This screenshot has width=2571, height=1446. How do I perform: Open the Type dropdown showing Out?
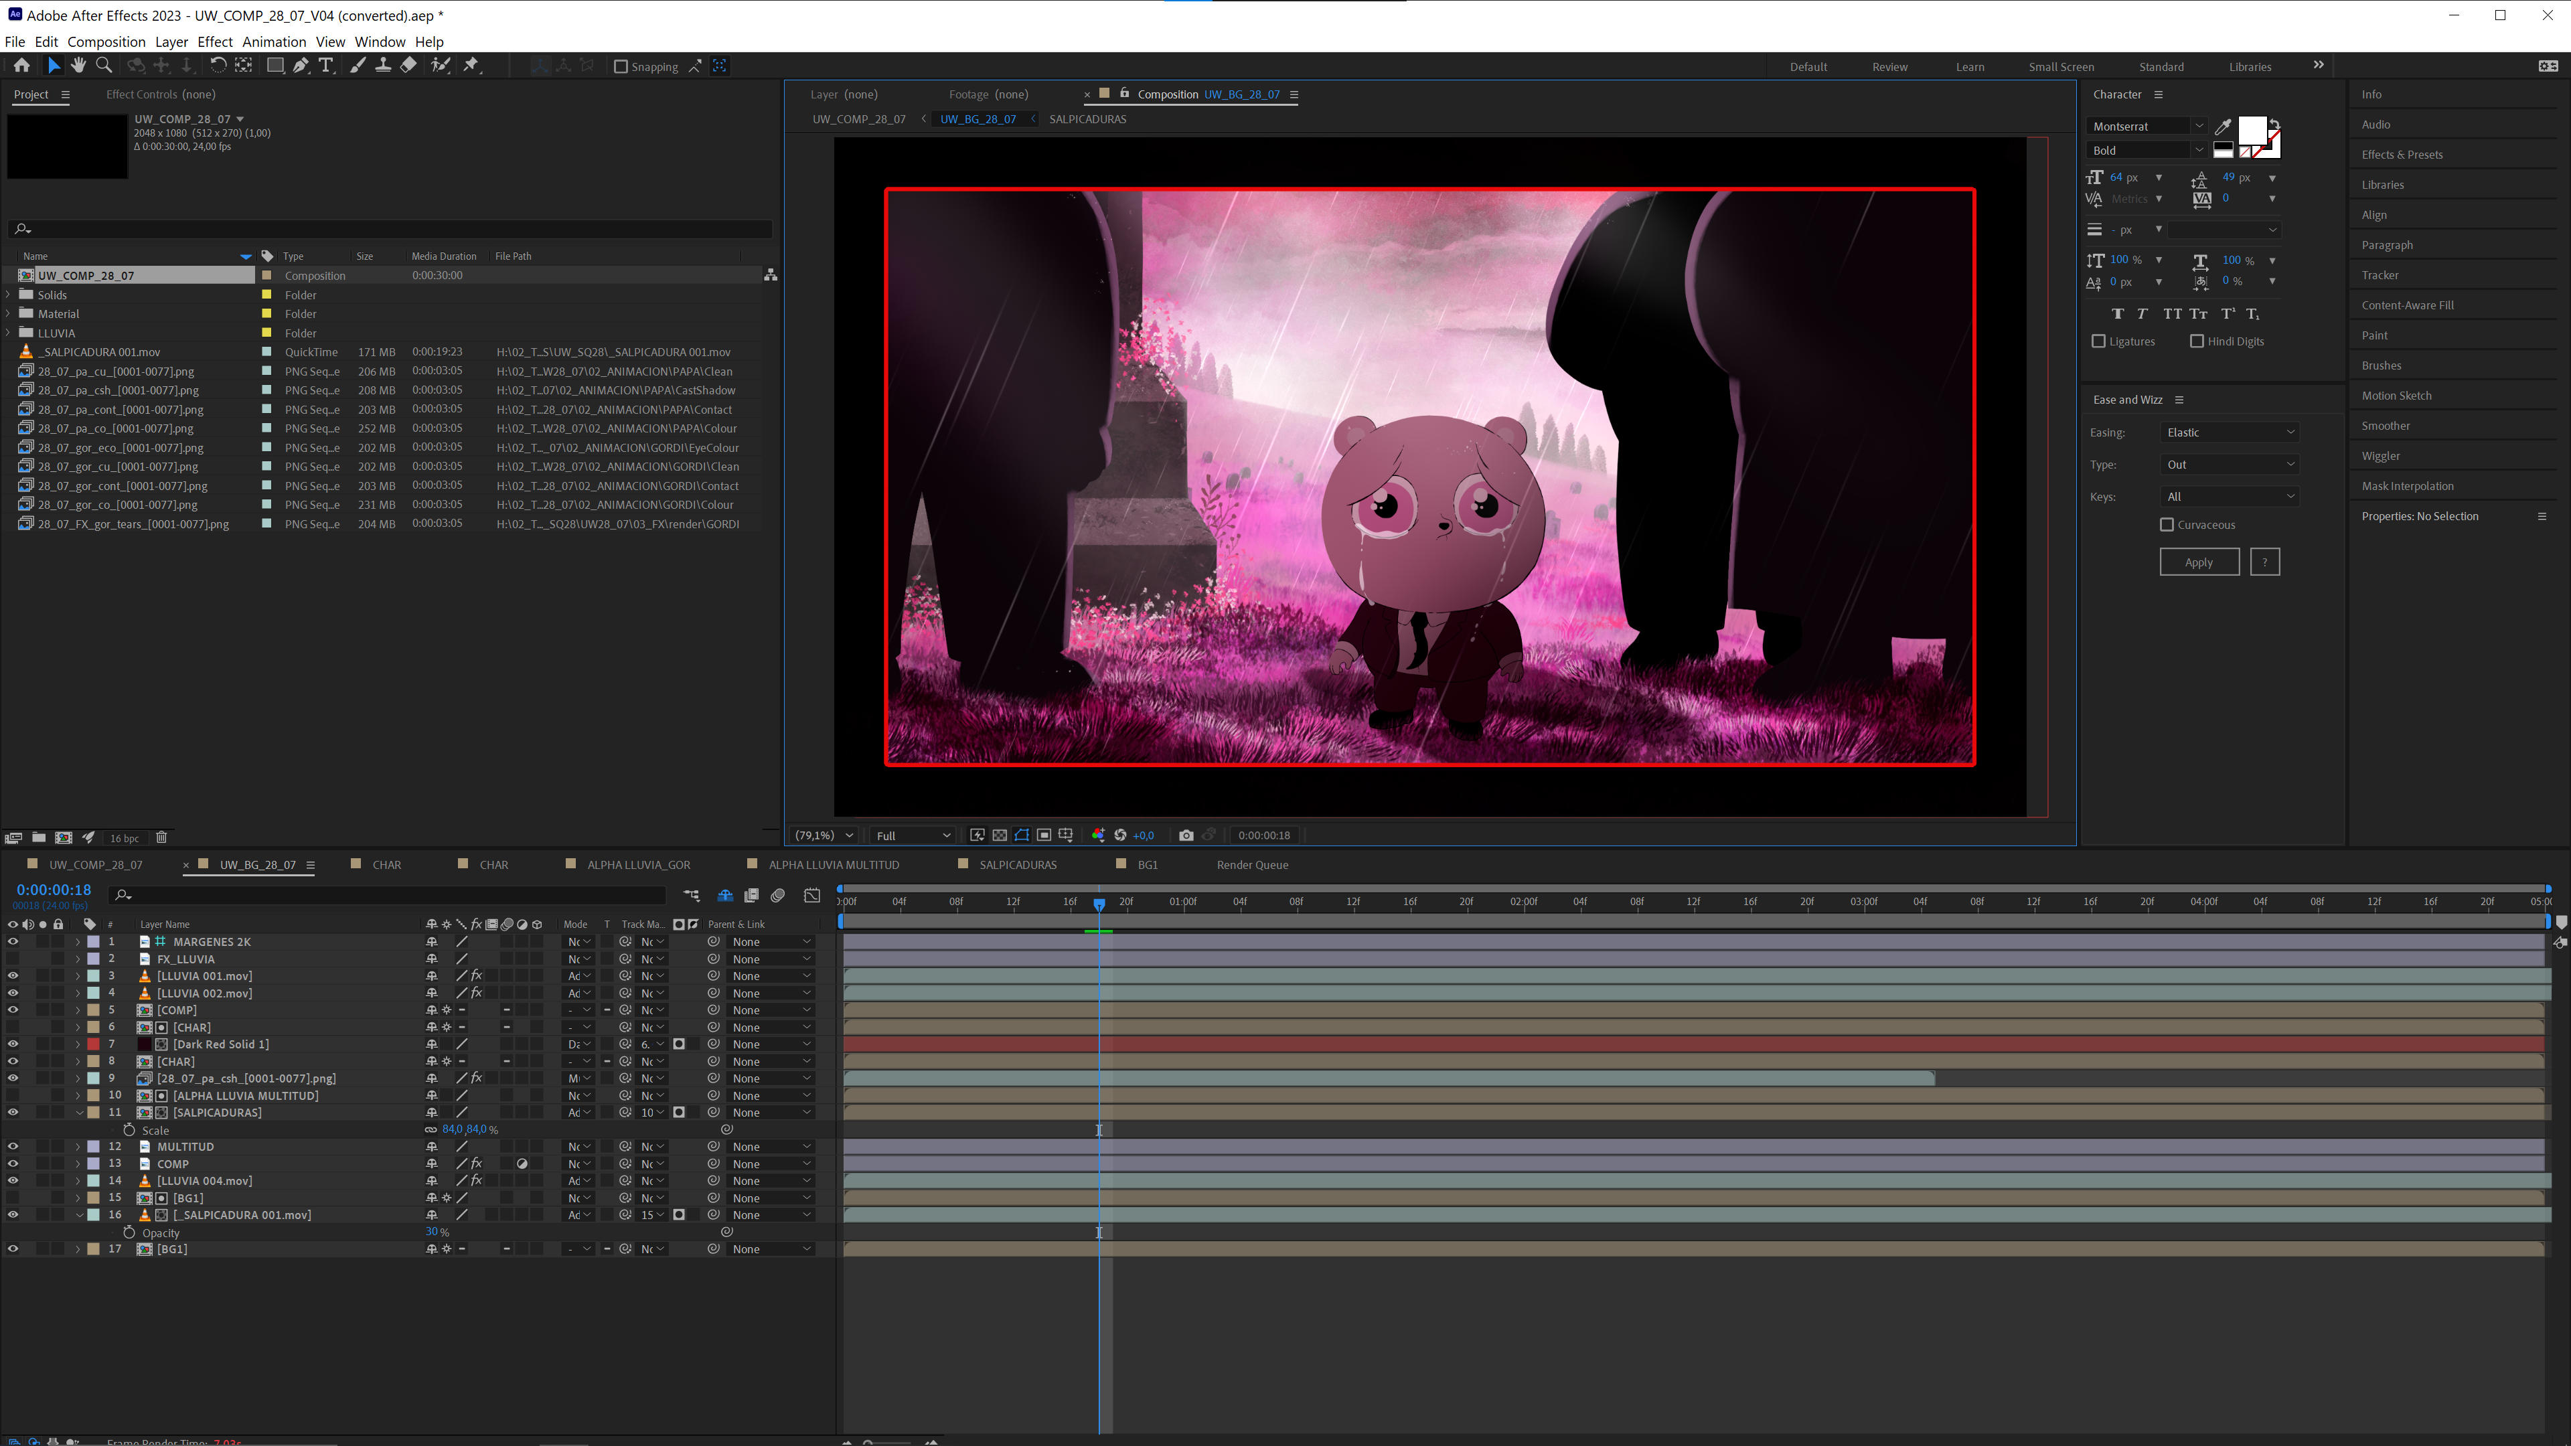click(2230, 464)
